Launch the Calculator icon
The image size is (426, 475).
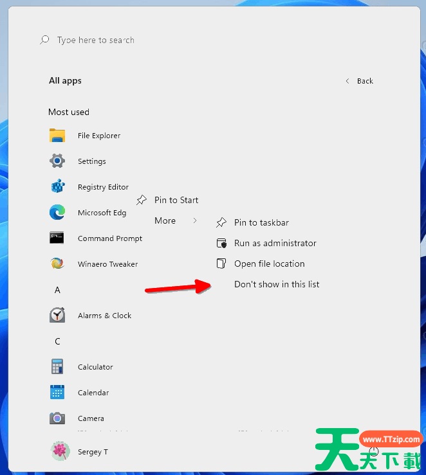pyautogui.click(x=57, y=366)
